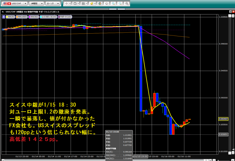
Task: Expand the chart layout dropdown arrow
Action: click(86, 4)
